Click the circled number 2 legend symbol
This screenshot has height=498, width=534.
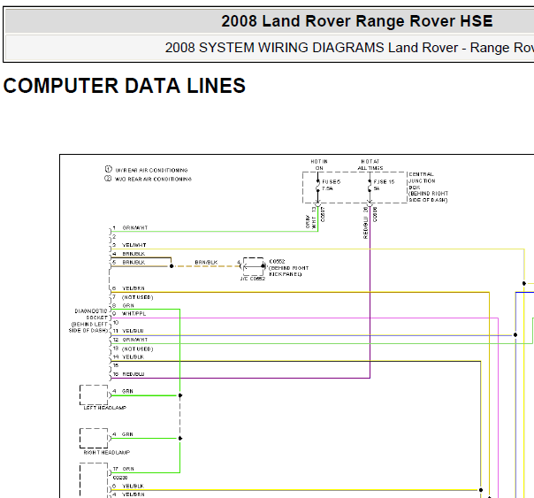[x=108, y=178]
